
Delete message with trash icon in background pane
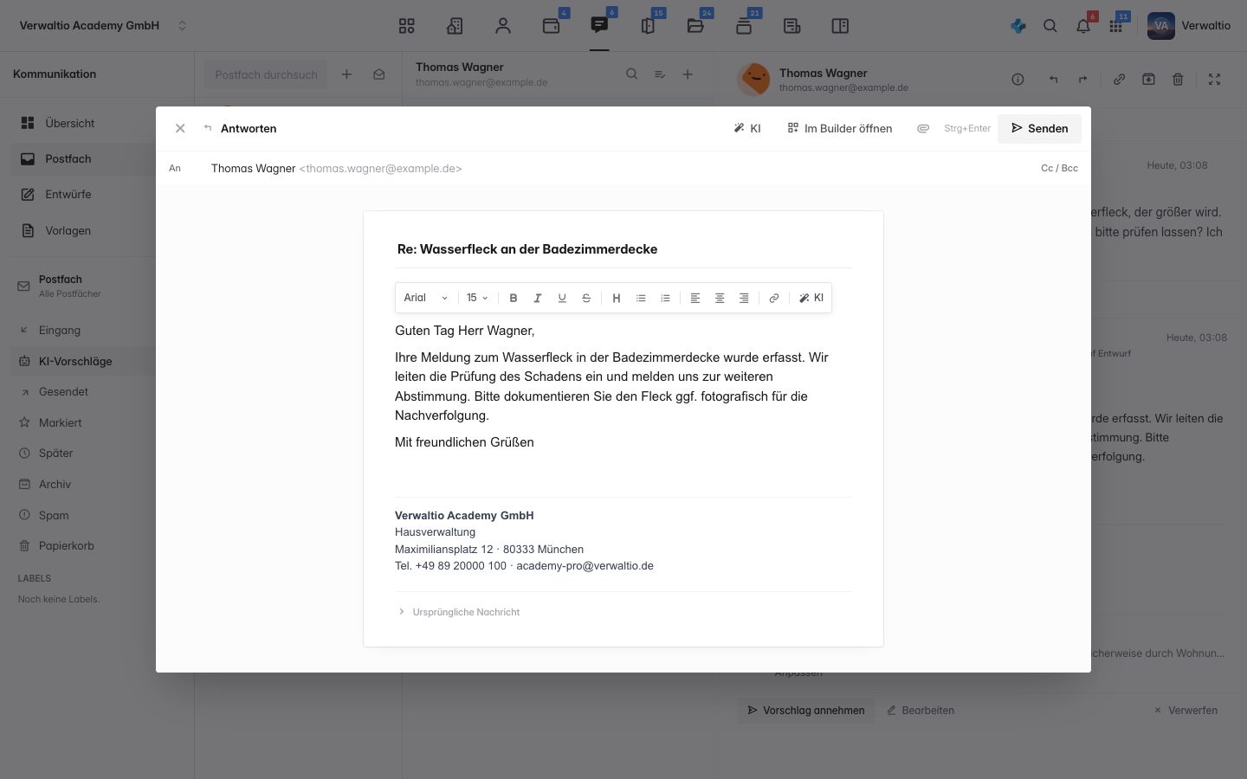pyautogui.click(x=1178, y=79)
